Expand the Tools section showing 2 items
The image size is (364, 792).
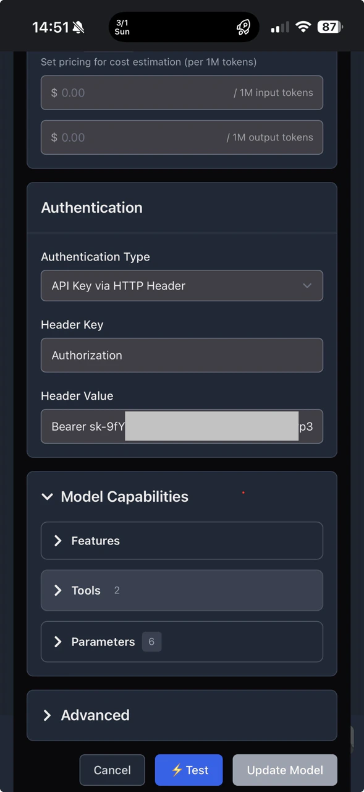(182, 590)
